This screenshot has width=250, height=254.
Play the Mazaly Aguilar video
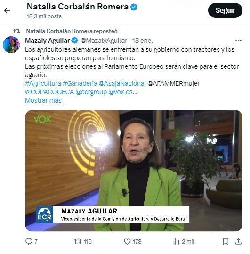(x=134, y=171)
